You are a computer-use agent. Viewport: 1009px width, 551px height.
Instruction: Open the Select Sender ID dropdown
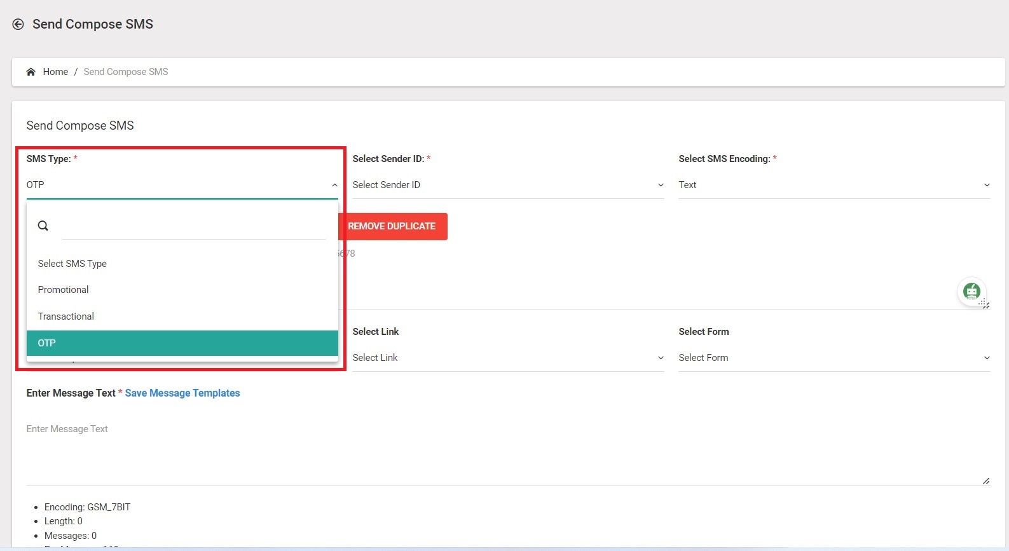(507, 185)
